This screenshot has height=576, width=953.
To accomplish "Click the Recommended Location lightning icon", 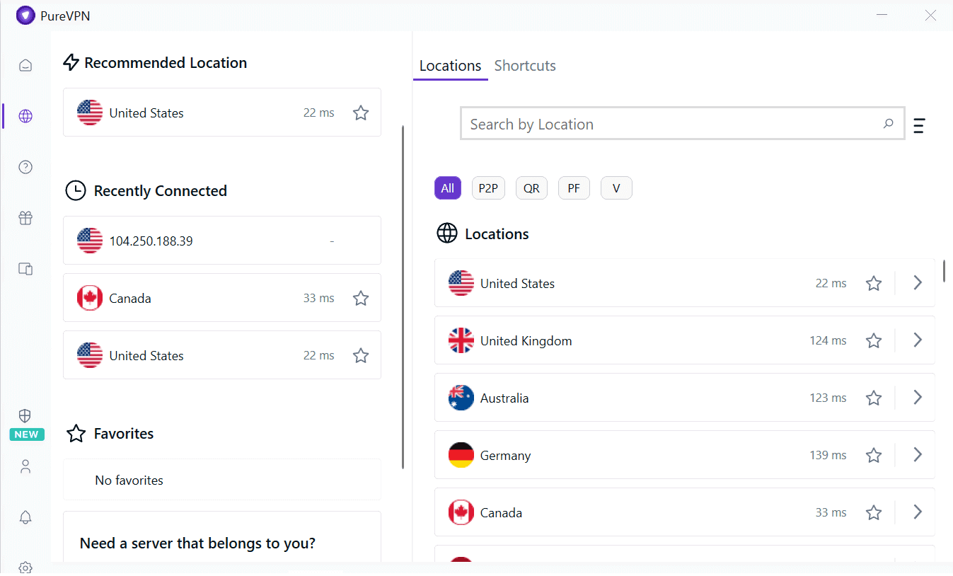I will (71, 62).
